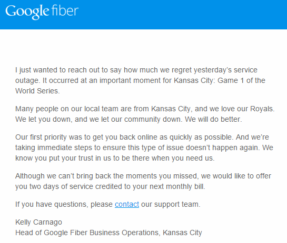Viewport: 287px width, 243px height.
Task: Click the Kelly Carnago signature name
Action: tap(38, 222)
